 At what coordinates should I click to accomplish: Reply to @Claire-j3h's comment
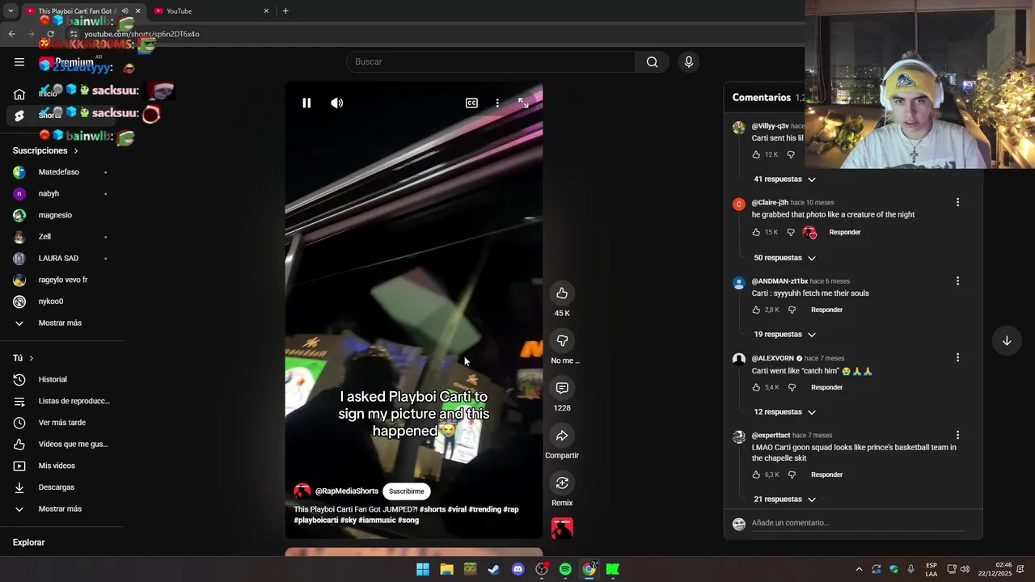click(x=845, y=232)
